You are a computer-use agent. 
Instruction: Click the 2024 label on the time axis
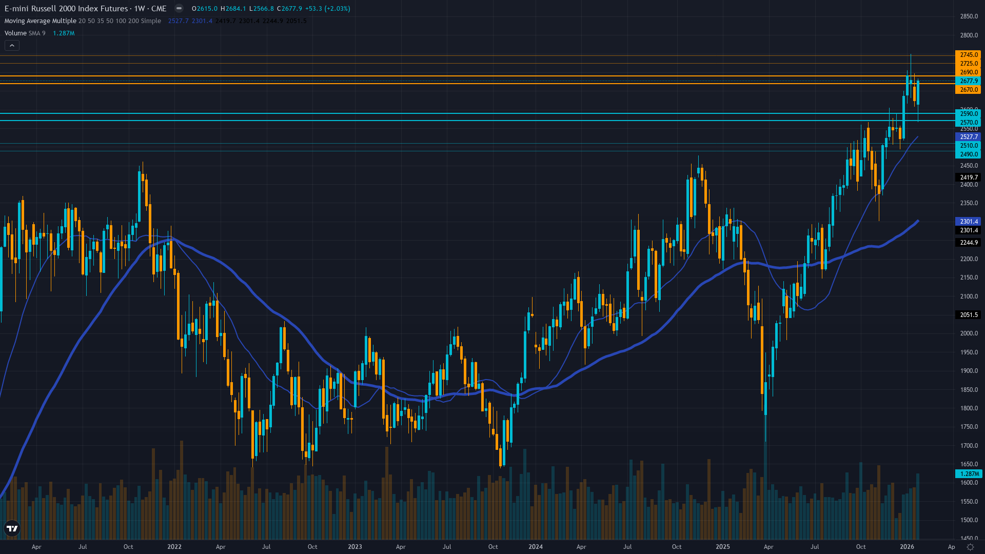coord(536,547)
